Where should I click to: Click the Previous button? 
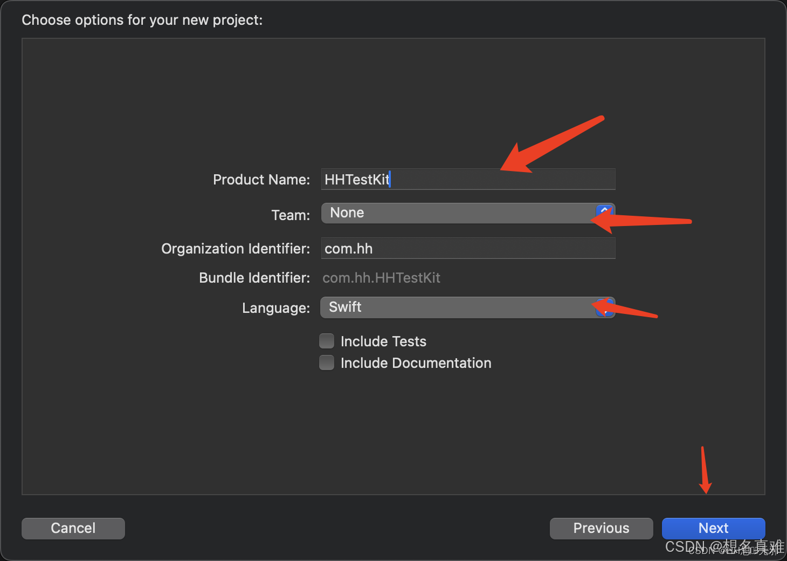tap(601, 528)
